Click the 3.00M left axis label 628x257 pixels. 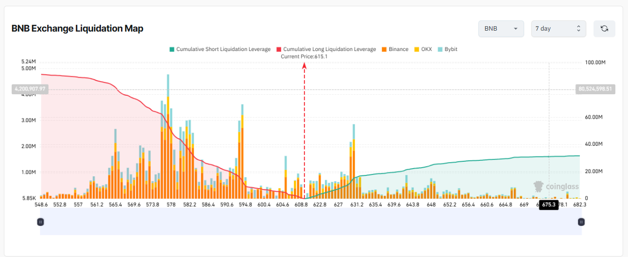tap(28, 120)
